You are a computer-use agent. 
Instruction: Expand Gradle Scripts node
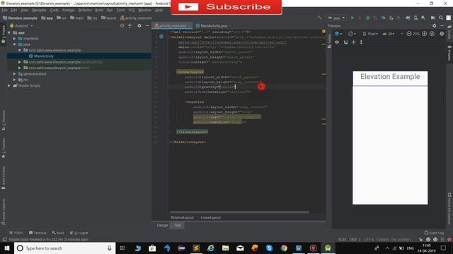pos(9,85)
